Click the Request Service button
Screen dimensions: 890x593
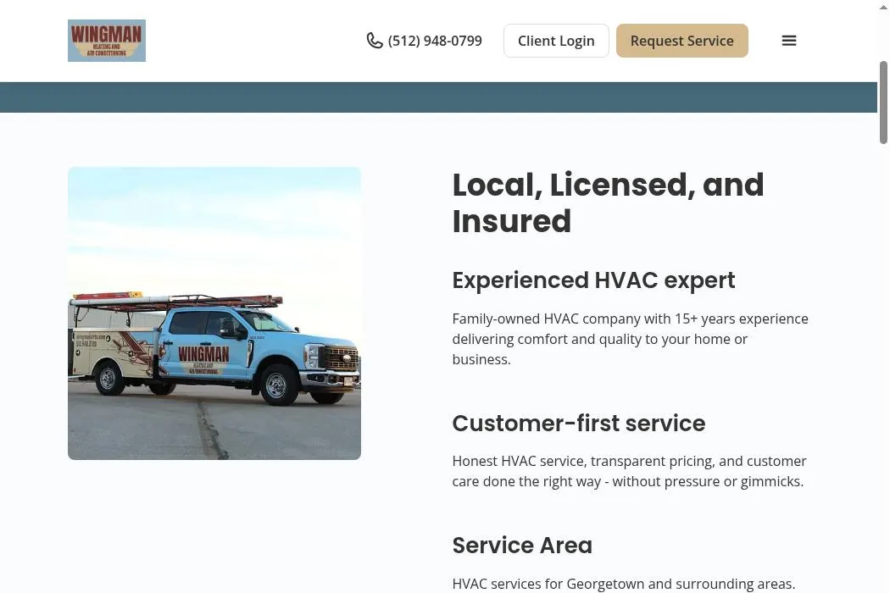click(x=682, y=41)
